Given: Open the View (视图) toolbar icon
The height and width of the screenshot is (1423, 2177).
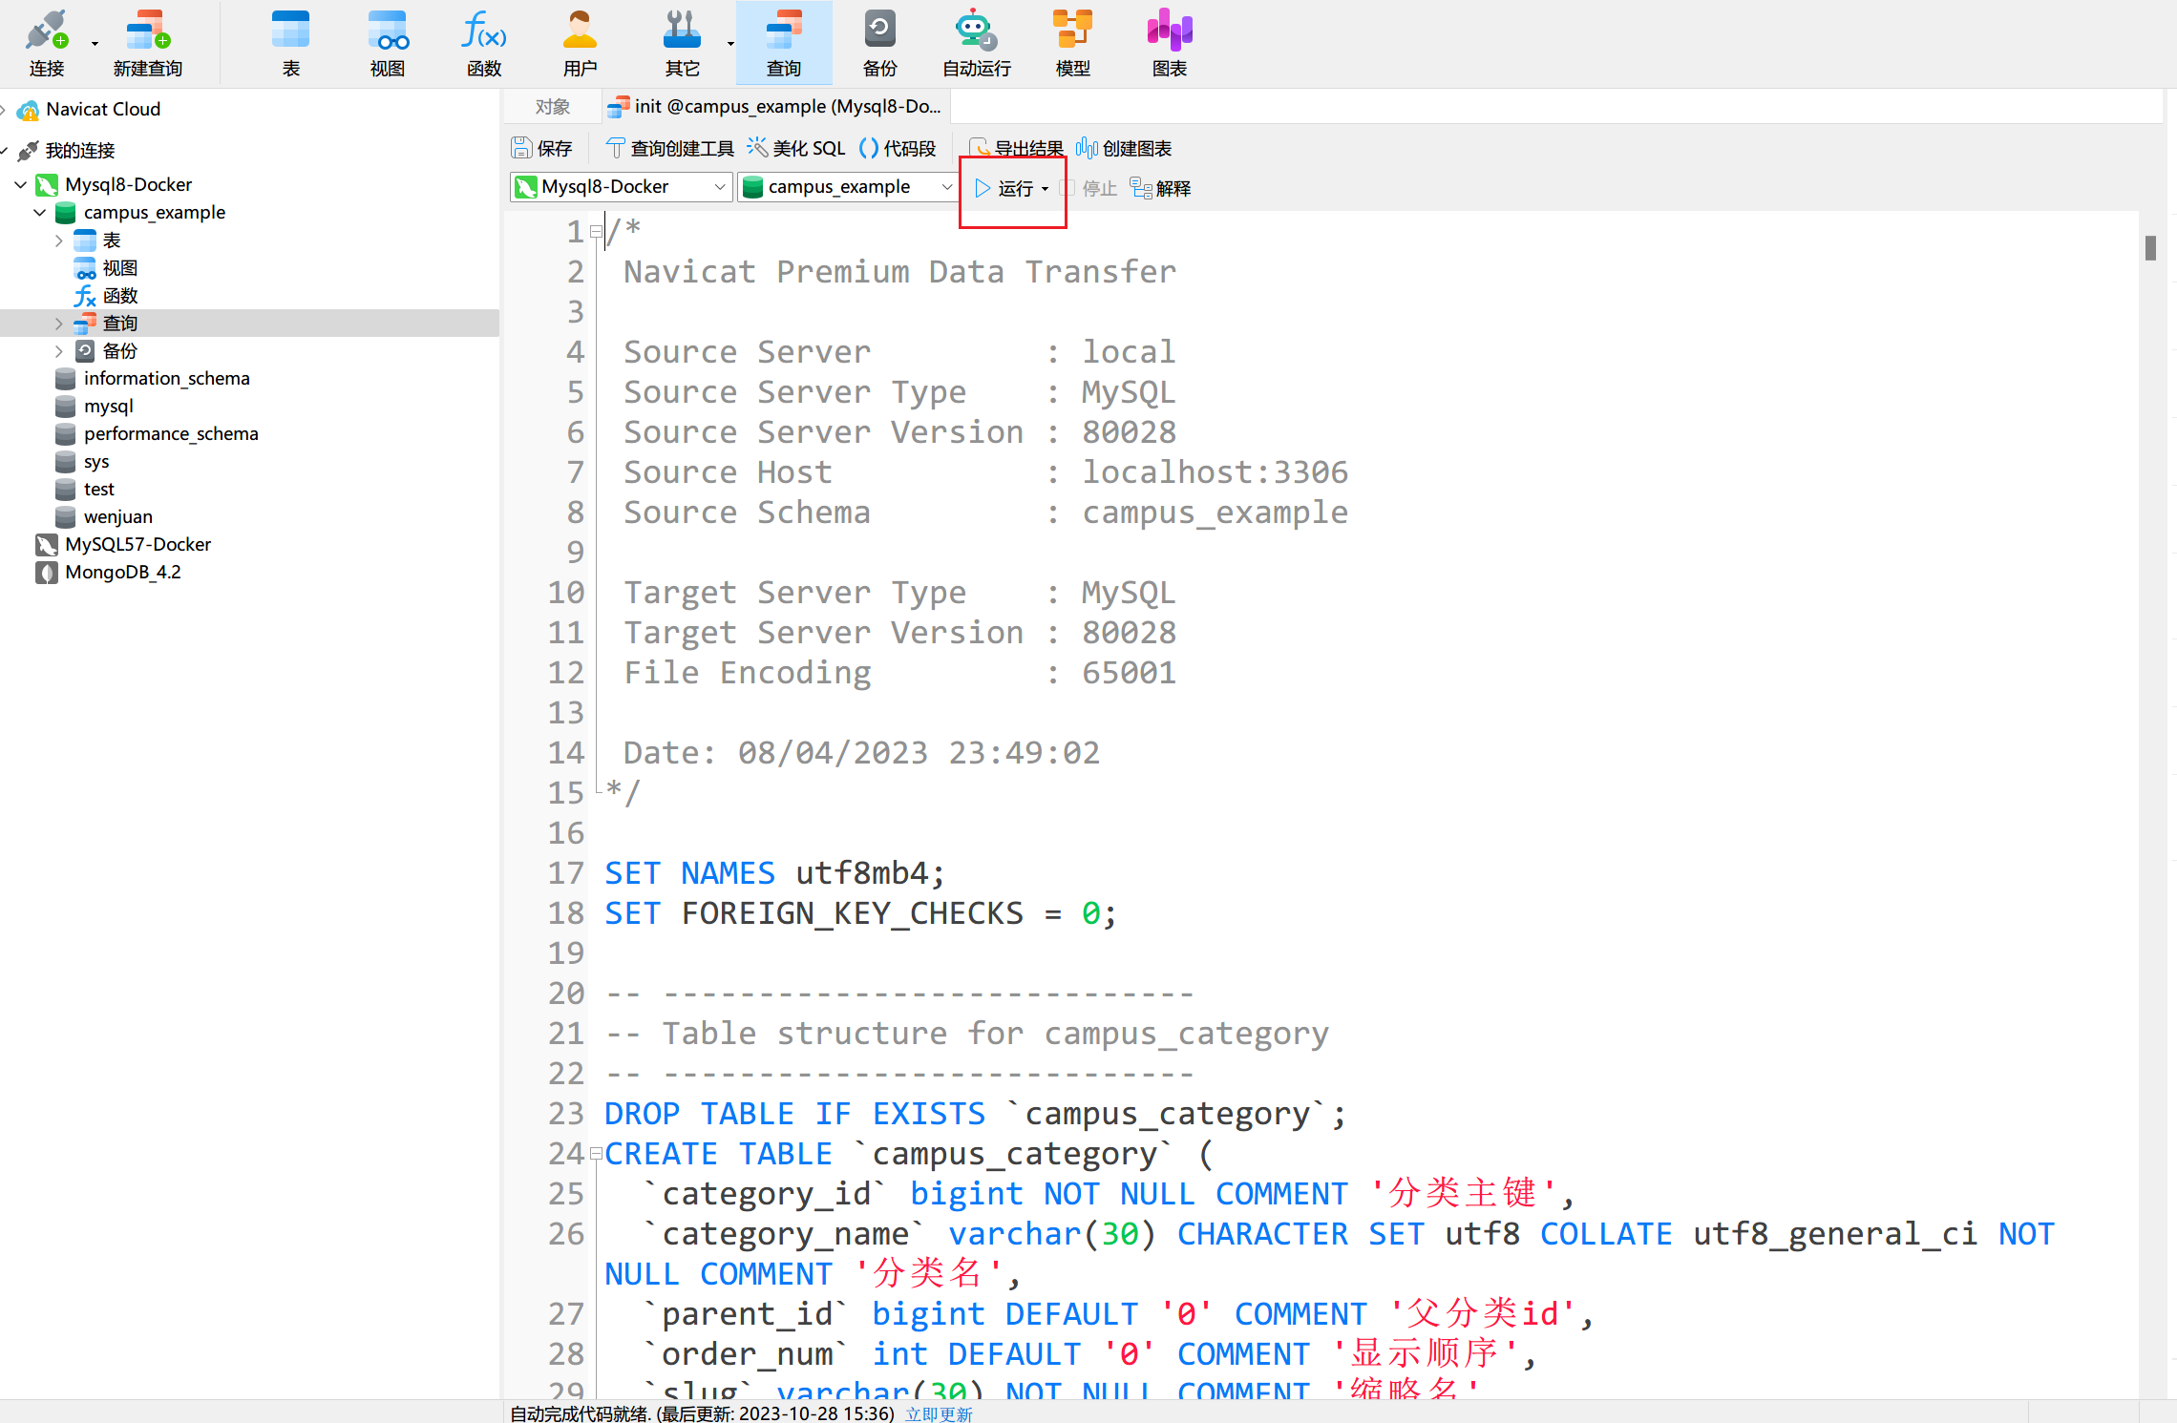Looking at the screenshot, I should click(x=388, y=42).
